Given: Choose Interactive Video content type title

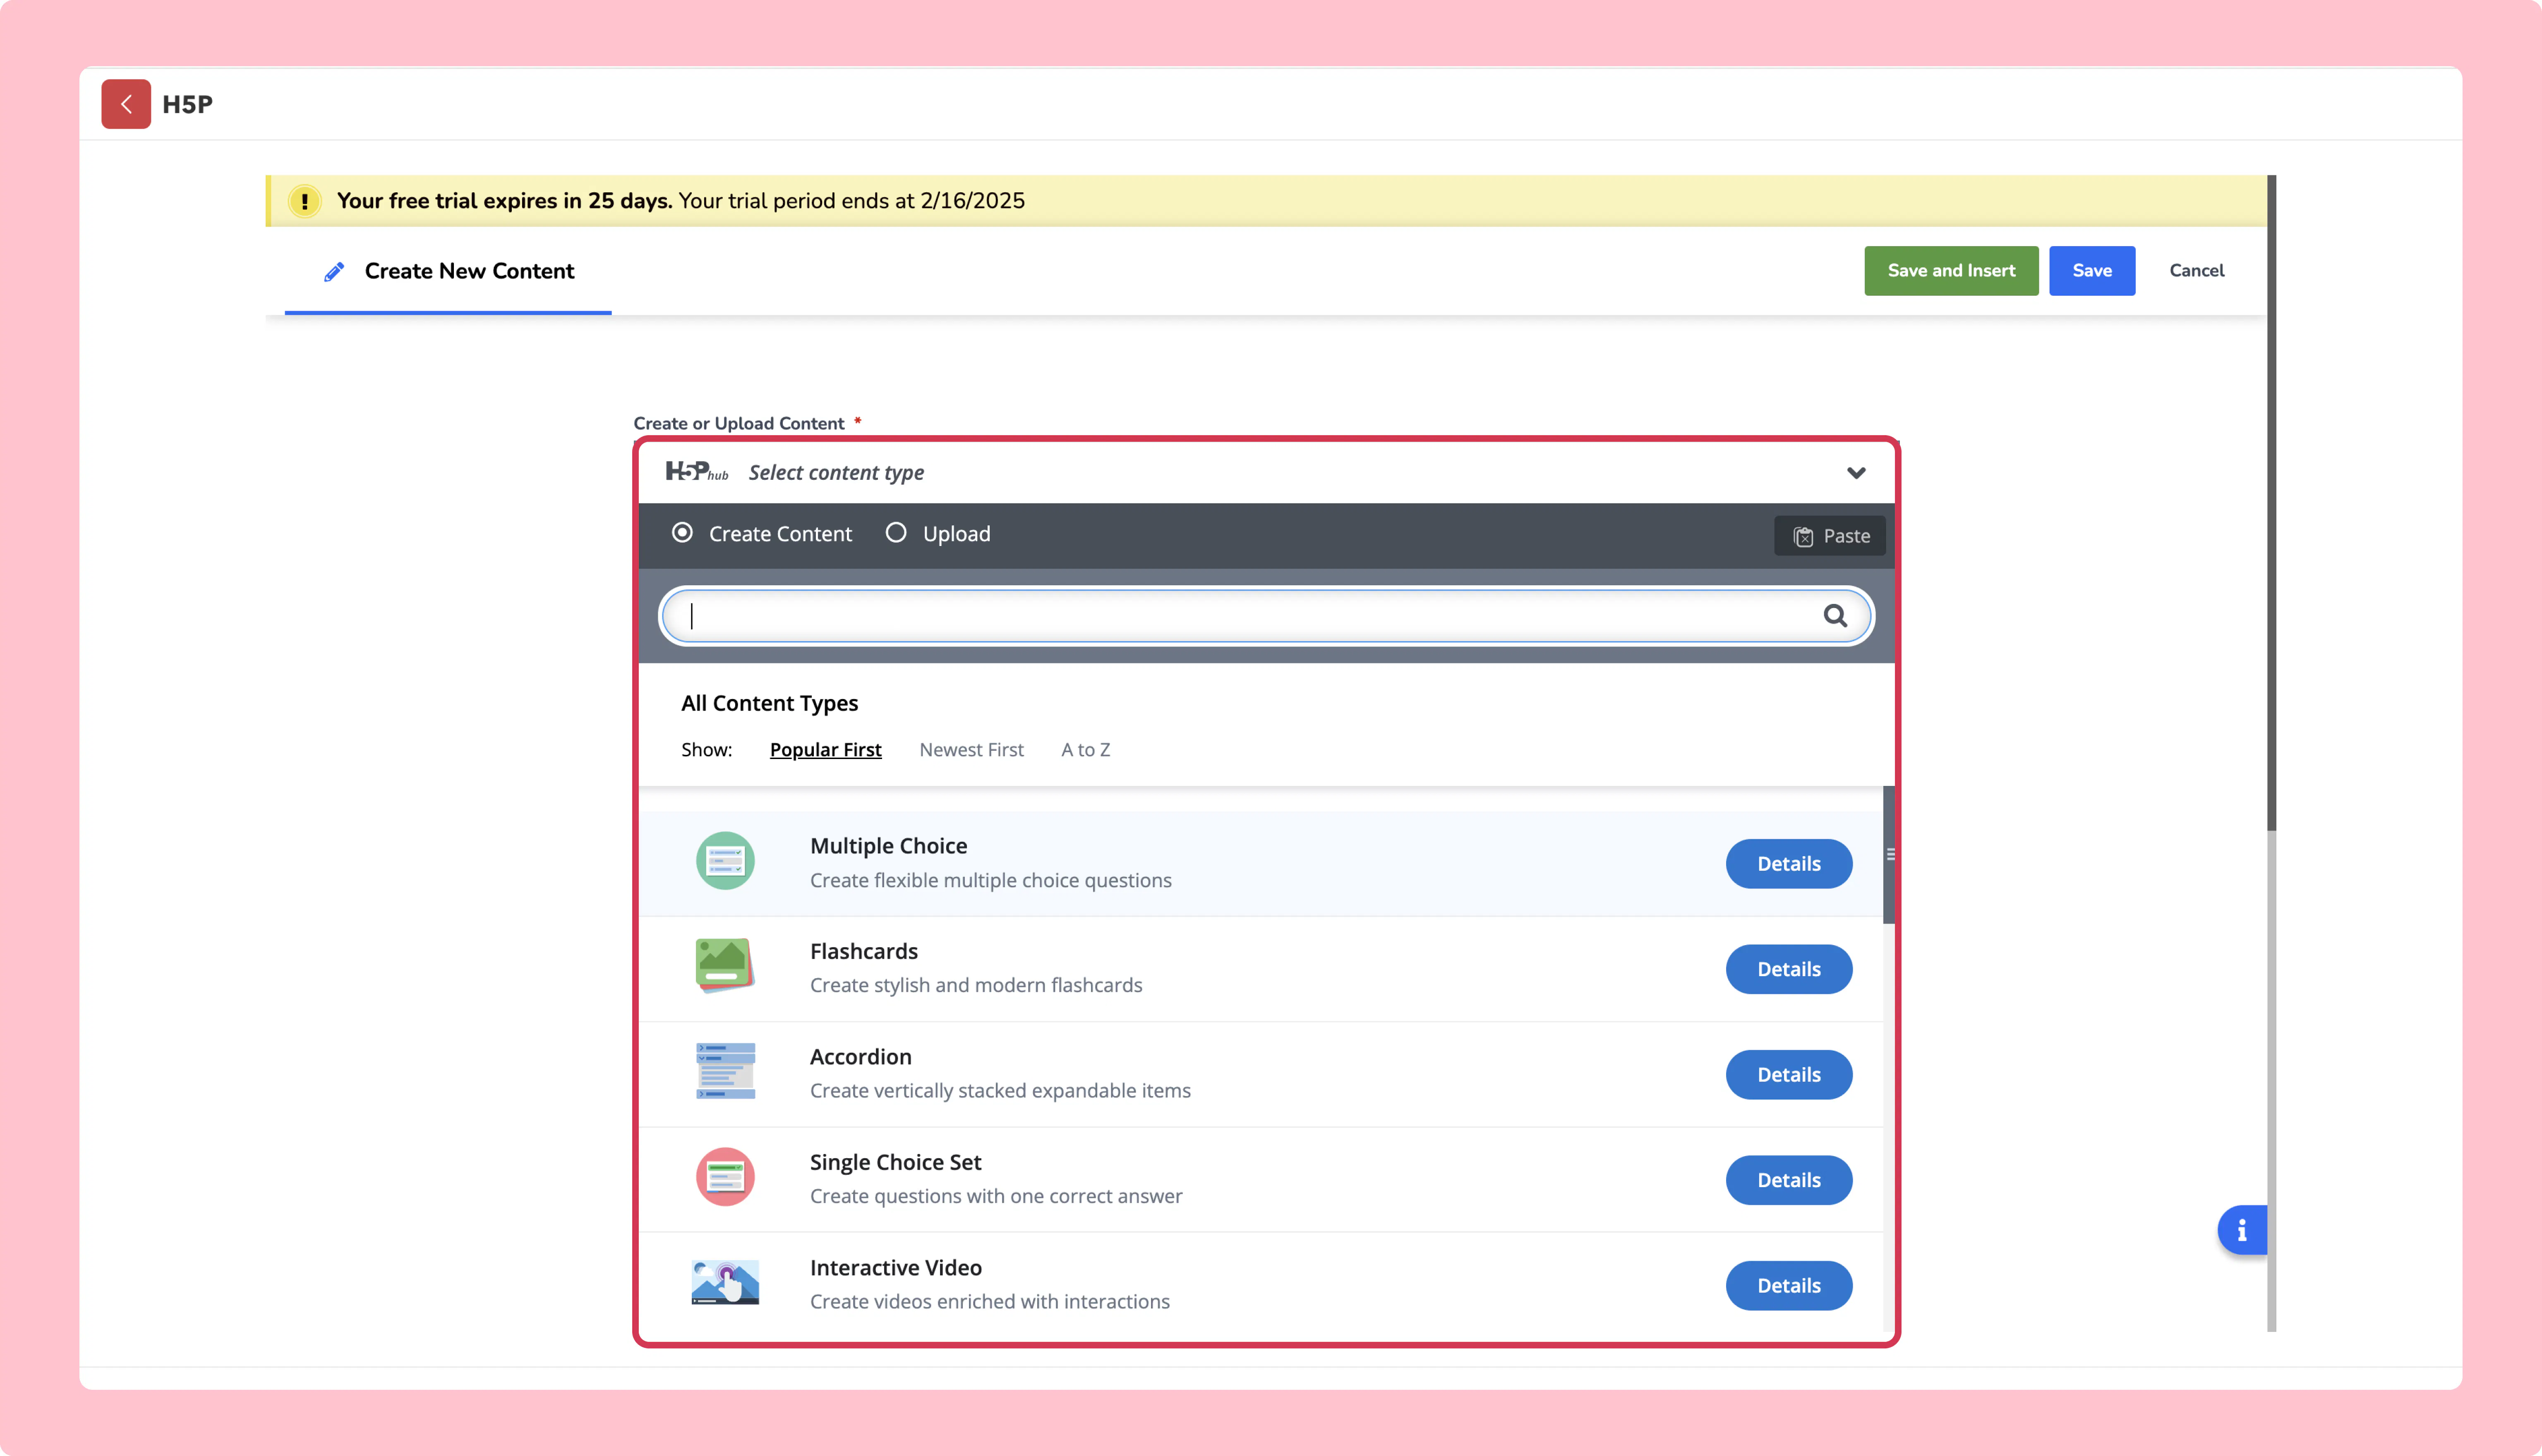Looking at the screenshot, I should (x=896, y=1268).
